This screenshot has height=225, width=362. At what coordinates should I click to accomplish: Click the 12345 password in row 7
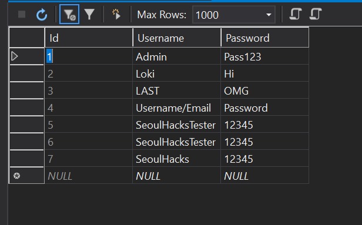coord(265,159)
